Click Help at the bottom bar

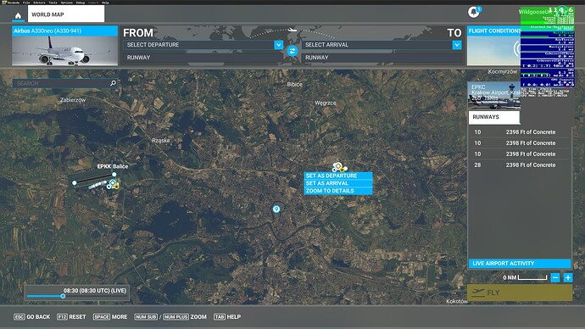coord(227,316)
